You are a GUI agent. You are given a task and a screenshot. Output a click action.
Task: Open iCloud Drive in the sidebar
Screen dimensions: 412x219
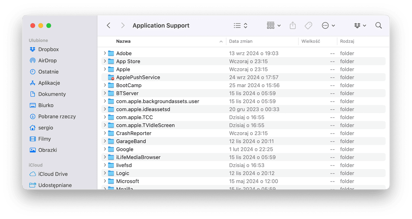[x=48, y=174]
